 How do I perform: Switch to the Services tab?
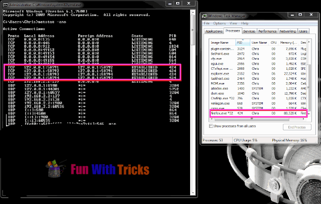tap(249, 31)
